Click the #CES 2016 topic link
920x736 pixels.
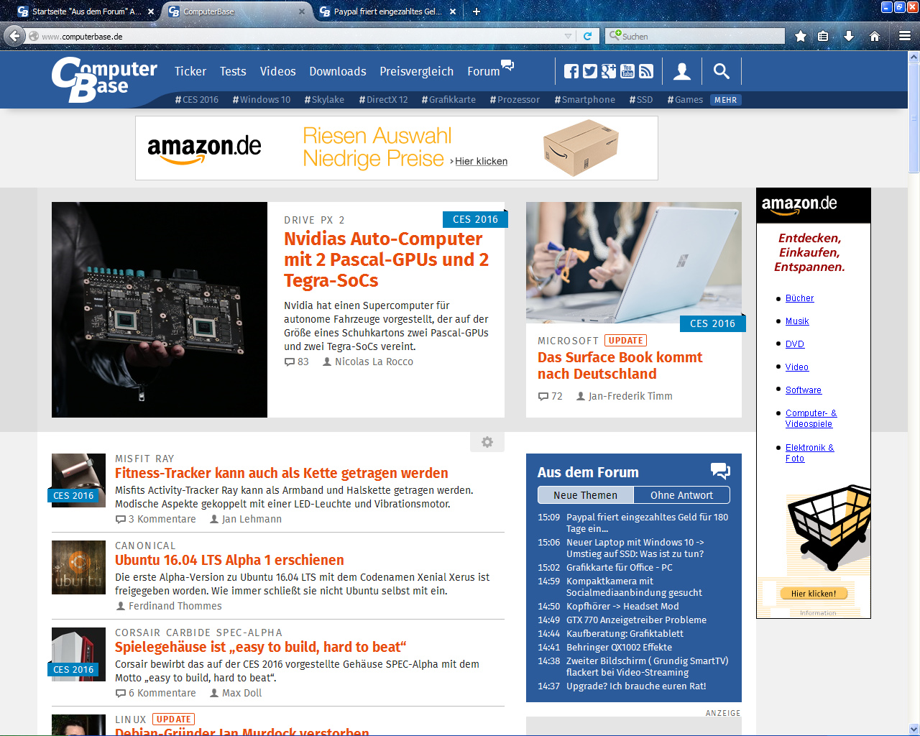(x=197, y=100)
